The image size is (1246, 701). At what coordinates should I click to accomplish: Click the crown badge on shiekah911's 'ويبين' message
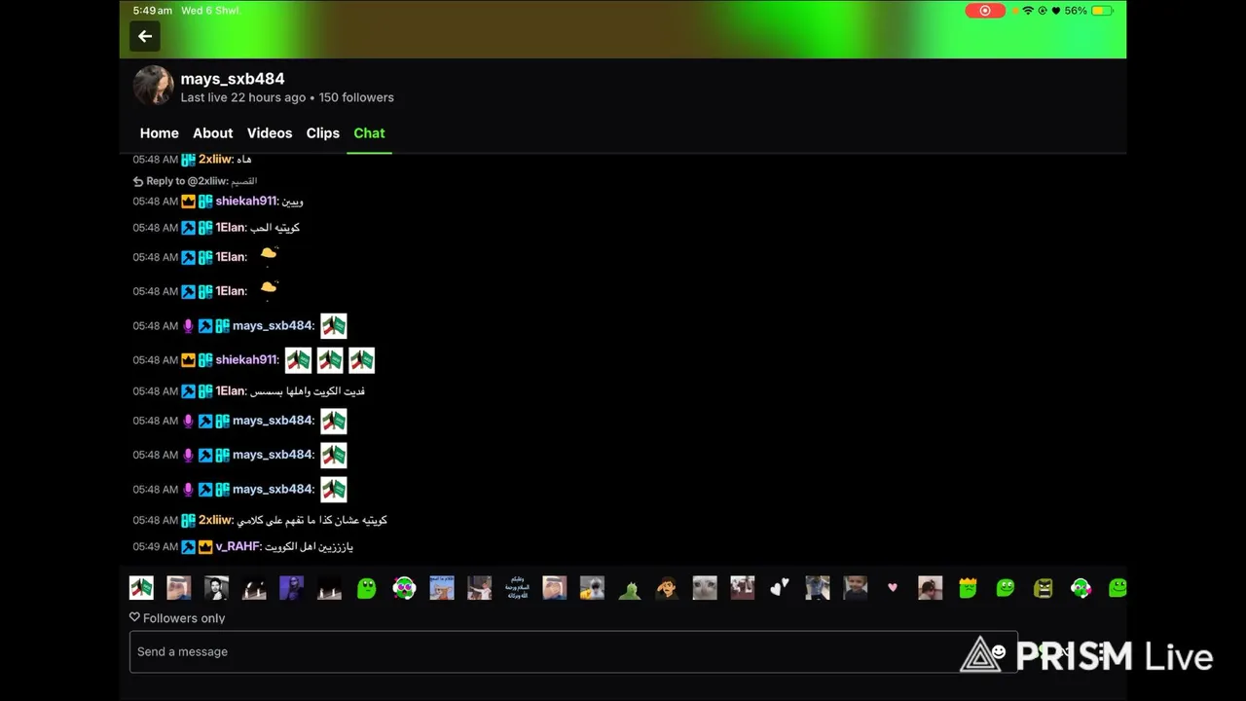188,202
